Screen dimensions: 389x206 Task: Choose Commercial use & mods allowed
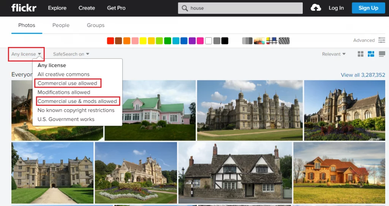coord(77,101)
